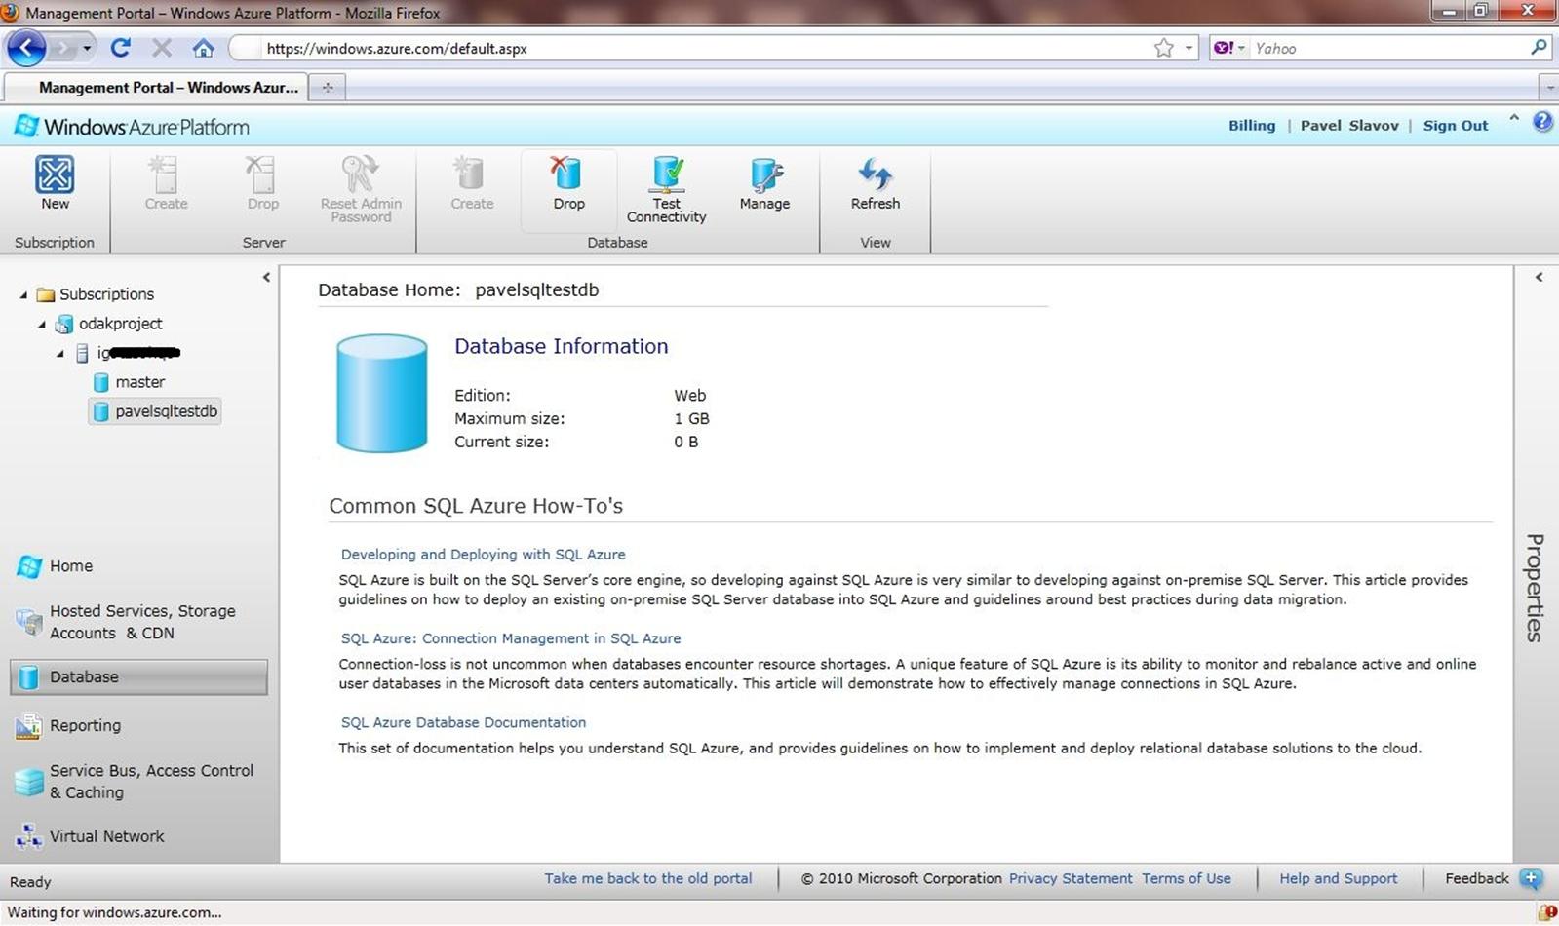Sign Out of the portal
This screenshot has width=1559, height=926.
(x=1456, y=126)
